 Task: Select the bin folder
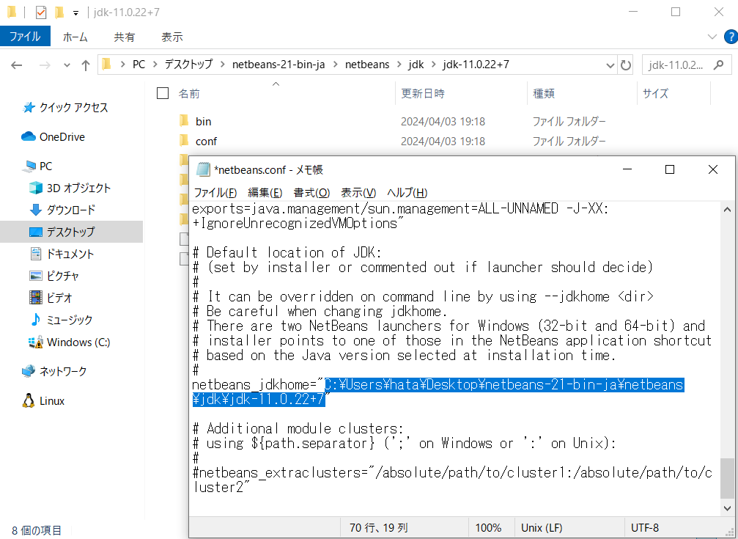click(x=203, y=122)
